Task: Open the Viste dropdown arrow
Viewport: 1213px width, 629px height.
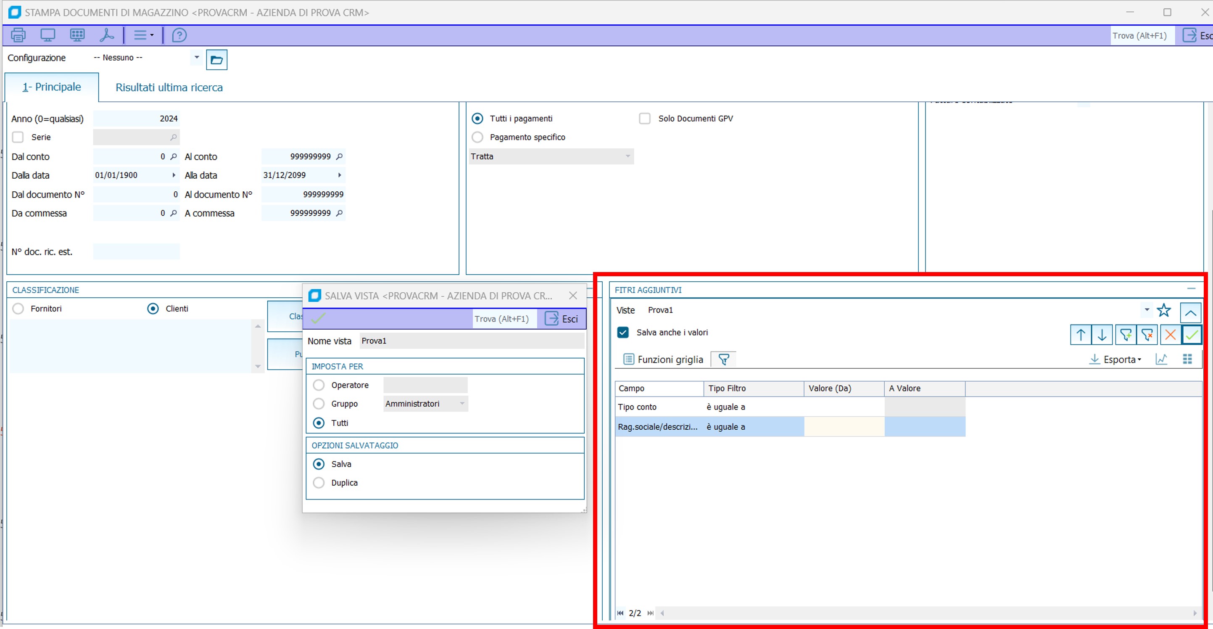Action: [x=1147, y=310]
